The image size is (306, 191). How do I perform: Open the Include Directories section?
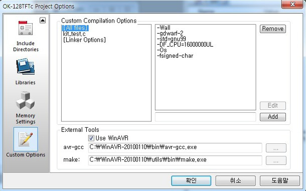(26, 36)
